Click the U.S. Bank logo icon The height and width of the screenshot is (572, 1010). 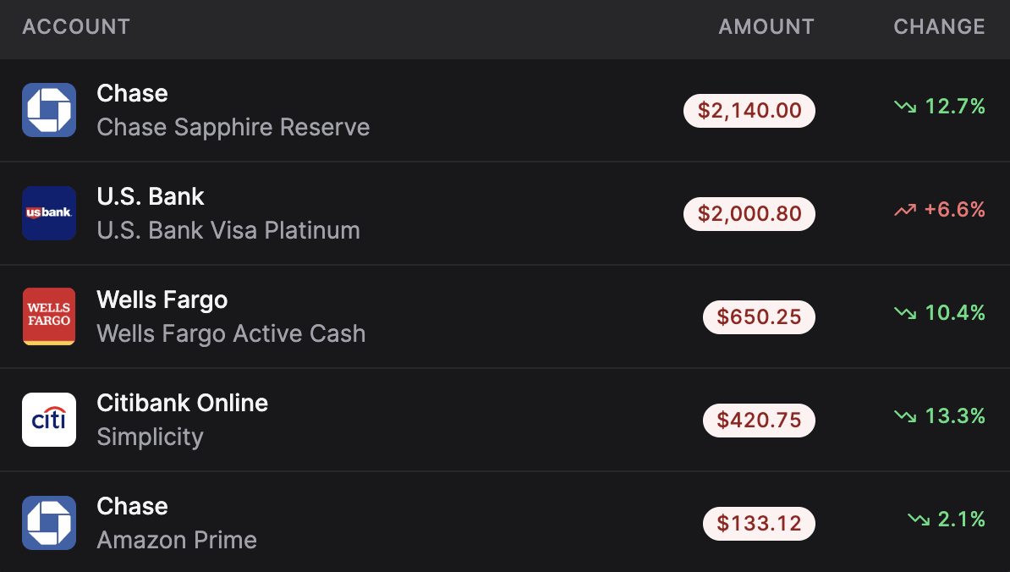coord(48,212)
